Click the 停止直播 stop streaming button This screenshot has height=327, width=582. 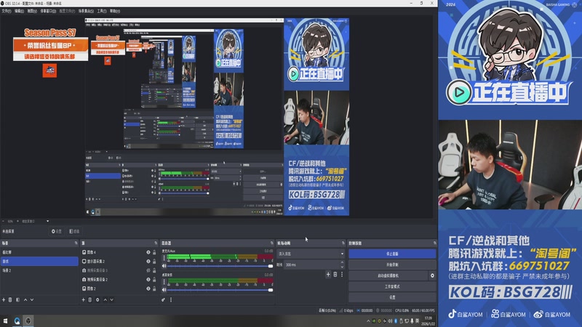pyautogui.click(x=392, y=254)
